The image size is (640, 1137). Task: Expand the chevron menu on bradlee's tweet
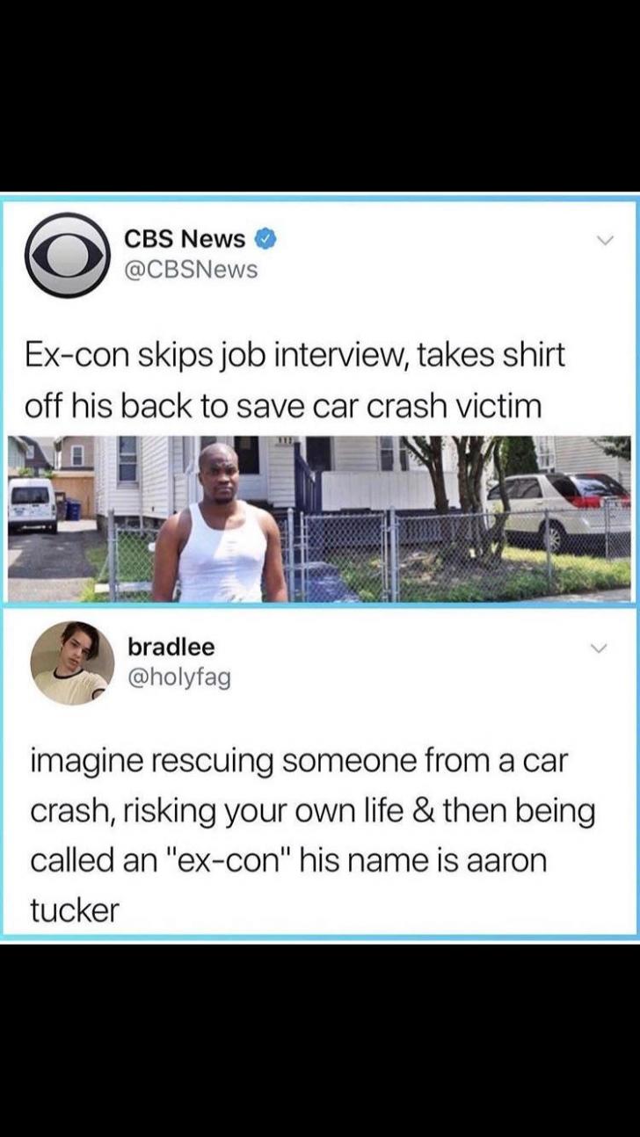pyautogui.click(x=599, y=648)
